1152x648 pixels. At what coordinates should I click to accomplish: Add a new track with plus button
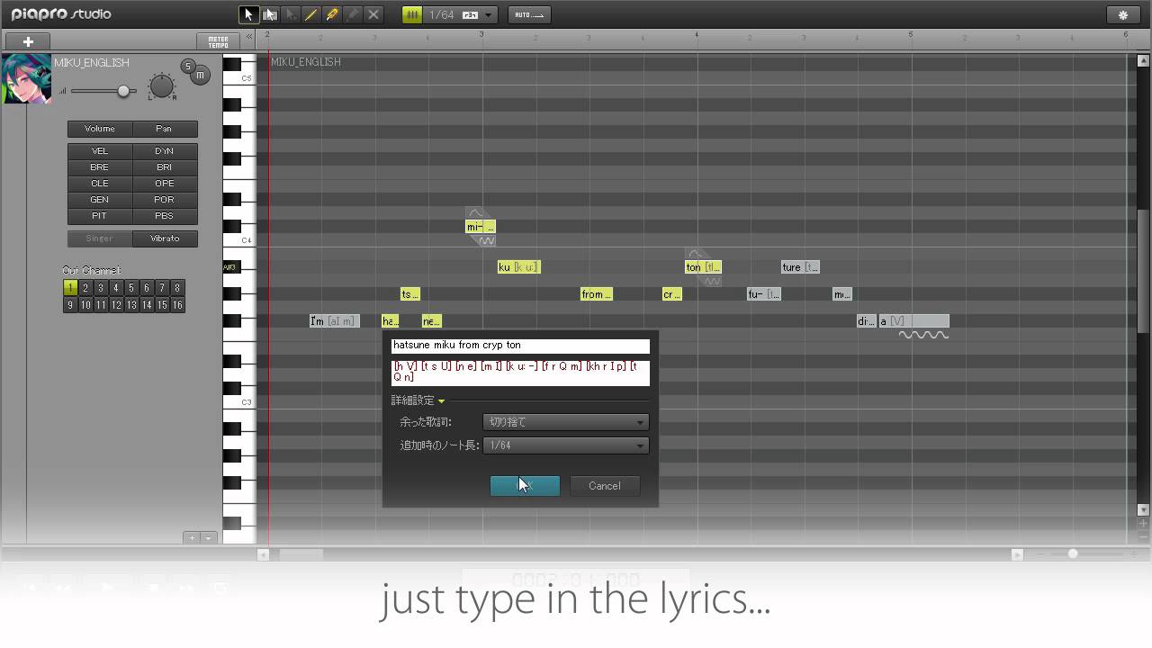[28, 41]
